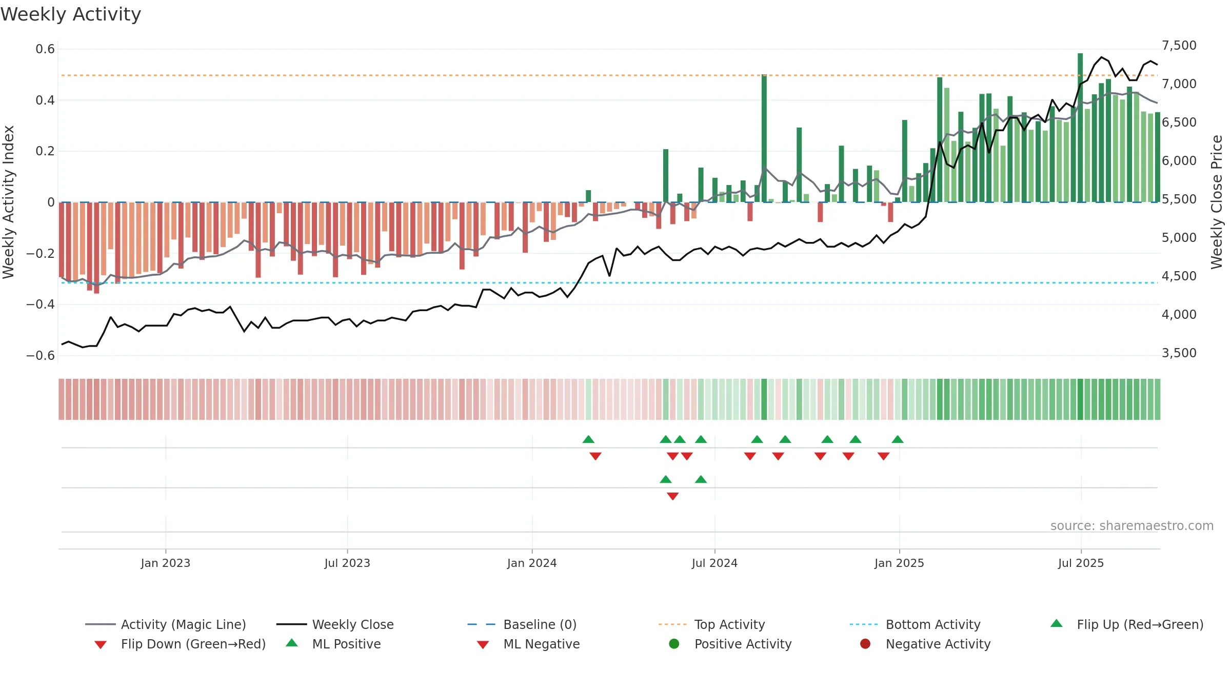Image resolution: width=1231 pixels, height=692 pixels.
Task: Click the −0.2 activity axis tick label
Action: (41, 253)
